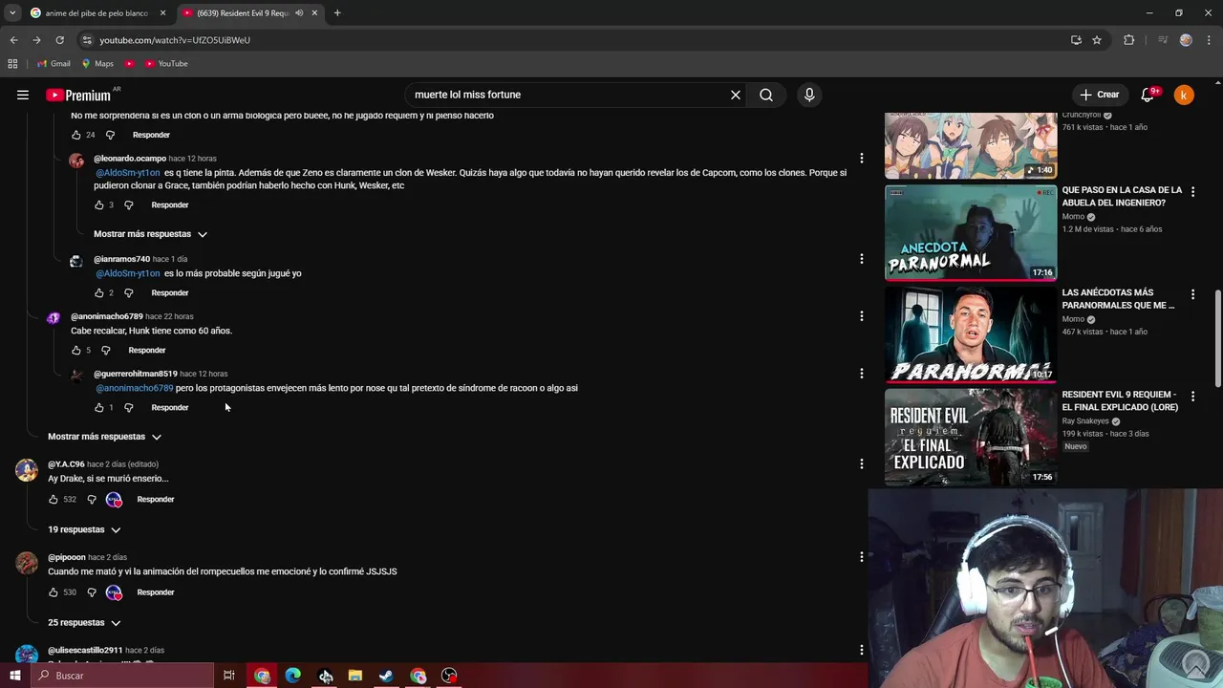Reload the current page
This screenshot has height=688, width=1223.
pos(59,40)
